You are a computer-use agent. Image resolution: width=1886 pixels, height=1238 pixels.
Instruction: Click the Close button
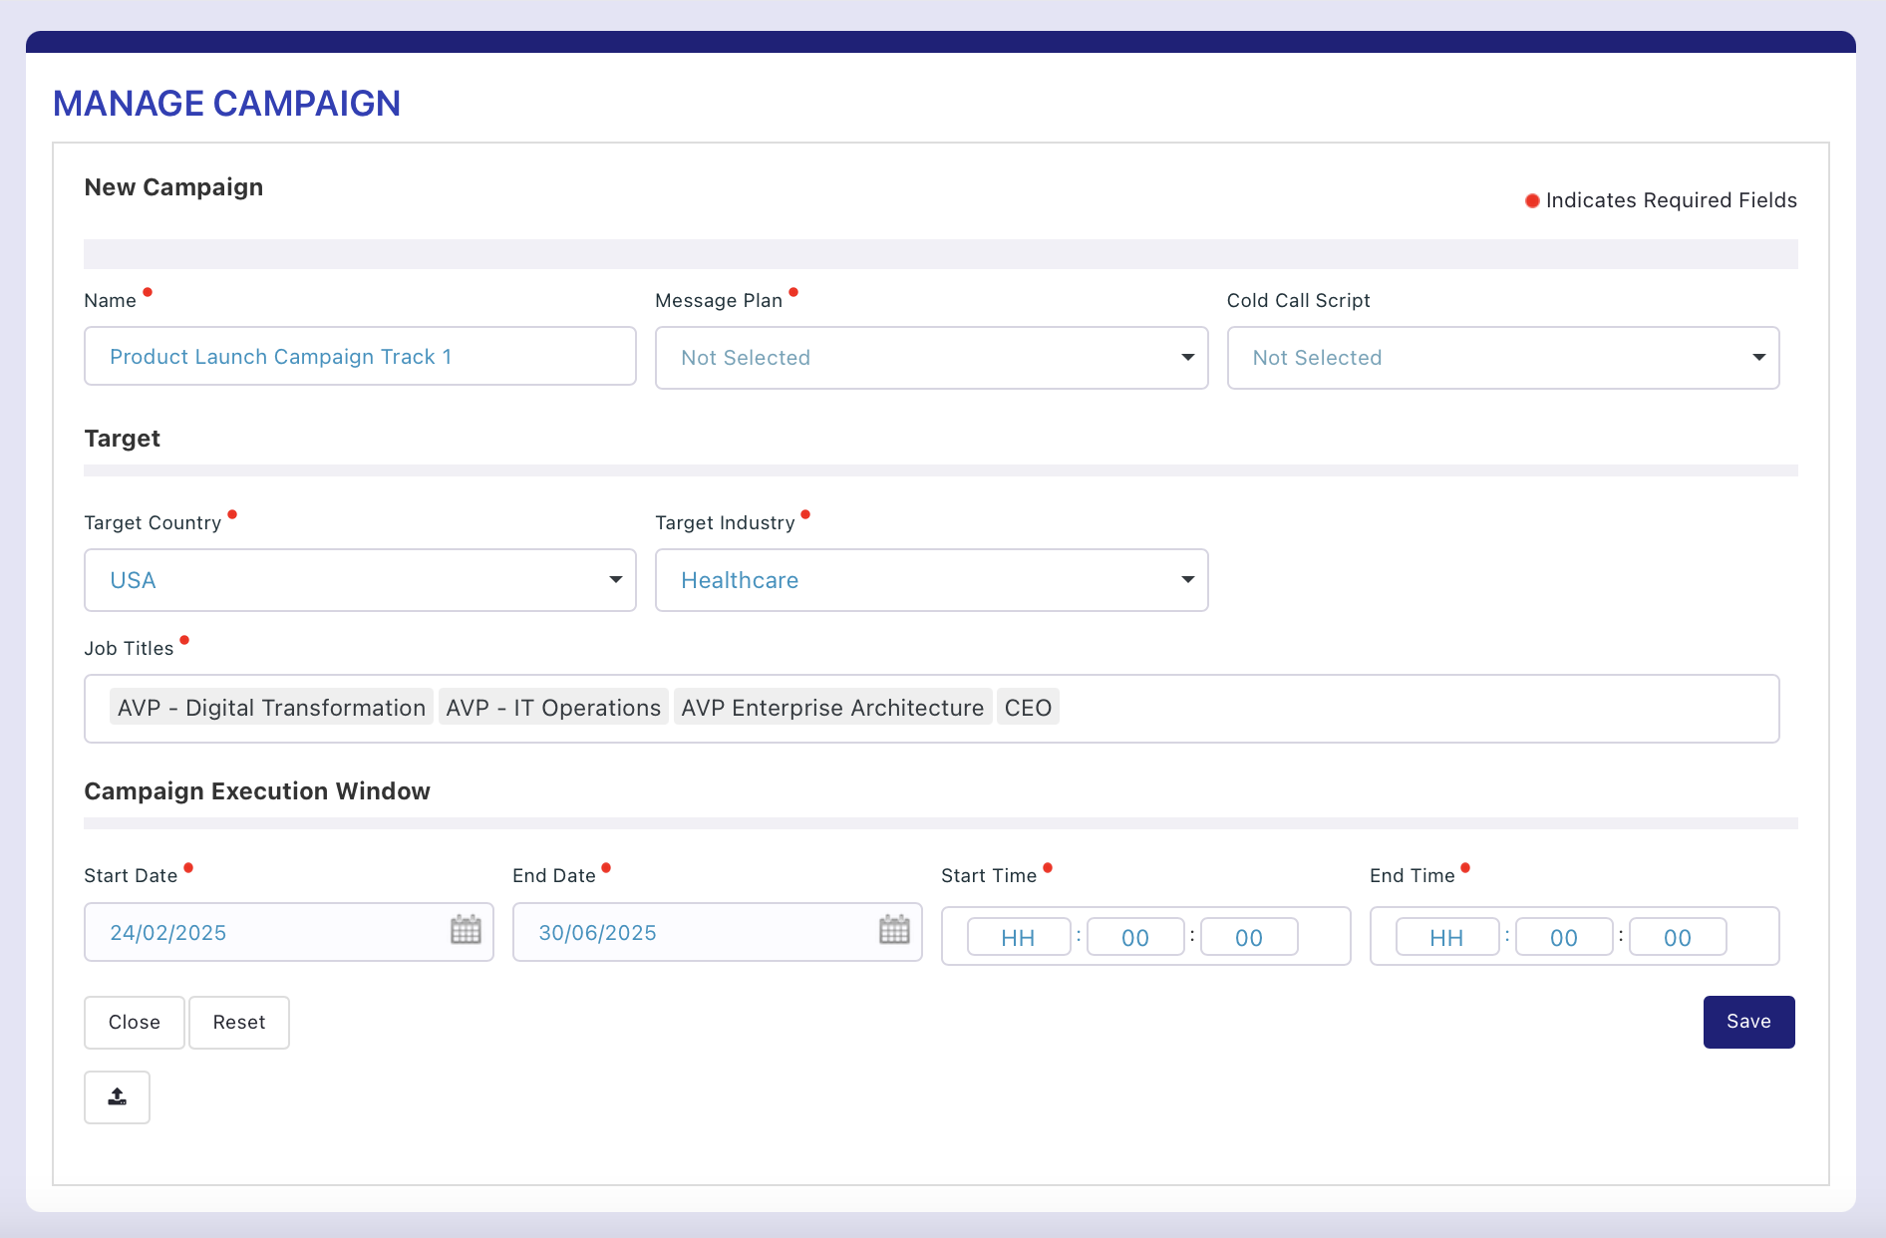(135, 1023)
